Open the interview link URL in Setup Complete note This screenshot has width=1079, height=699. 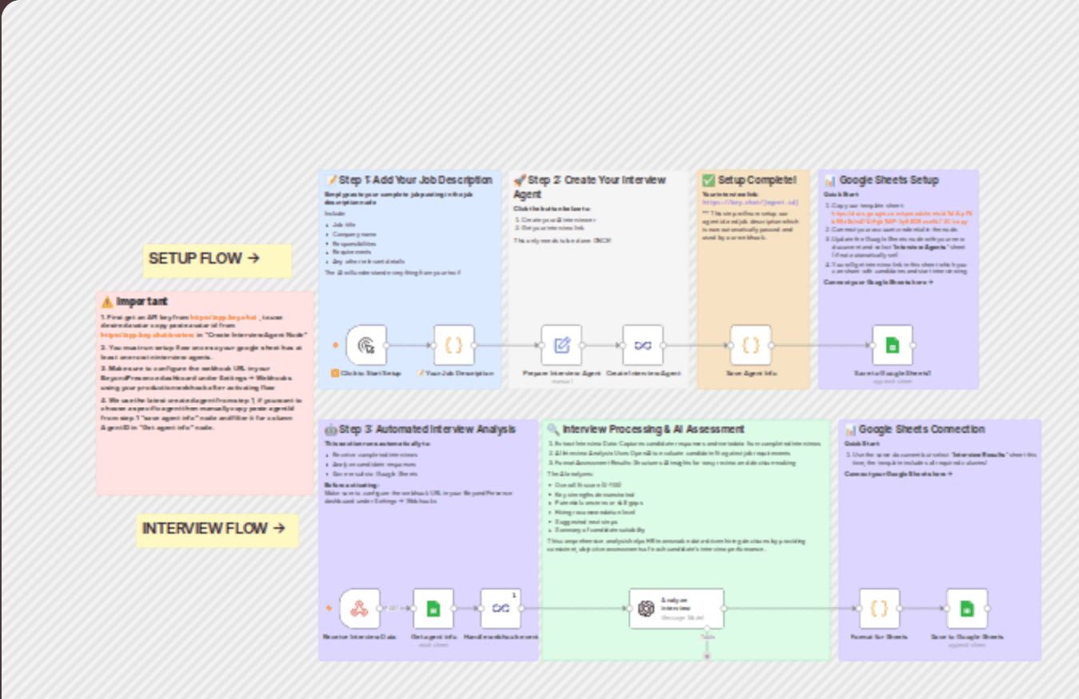[749, 202]
